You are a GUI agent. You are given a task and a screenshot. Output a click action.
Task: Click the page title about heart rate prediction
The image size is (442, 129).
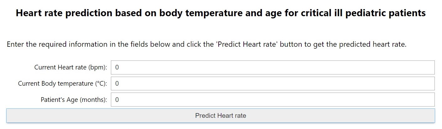click(x=221, y=13)
